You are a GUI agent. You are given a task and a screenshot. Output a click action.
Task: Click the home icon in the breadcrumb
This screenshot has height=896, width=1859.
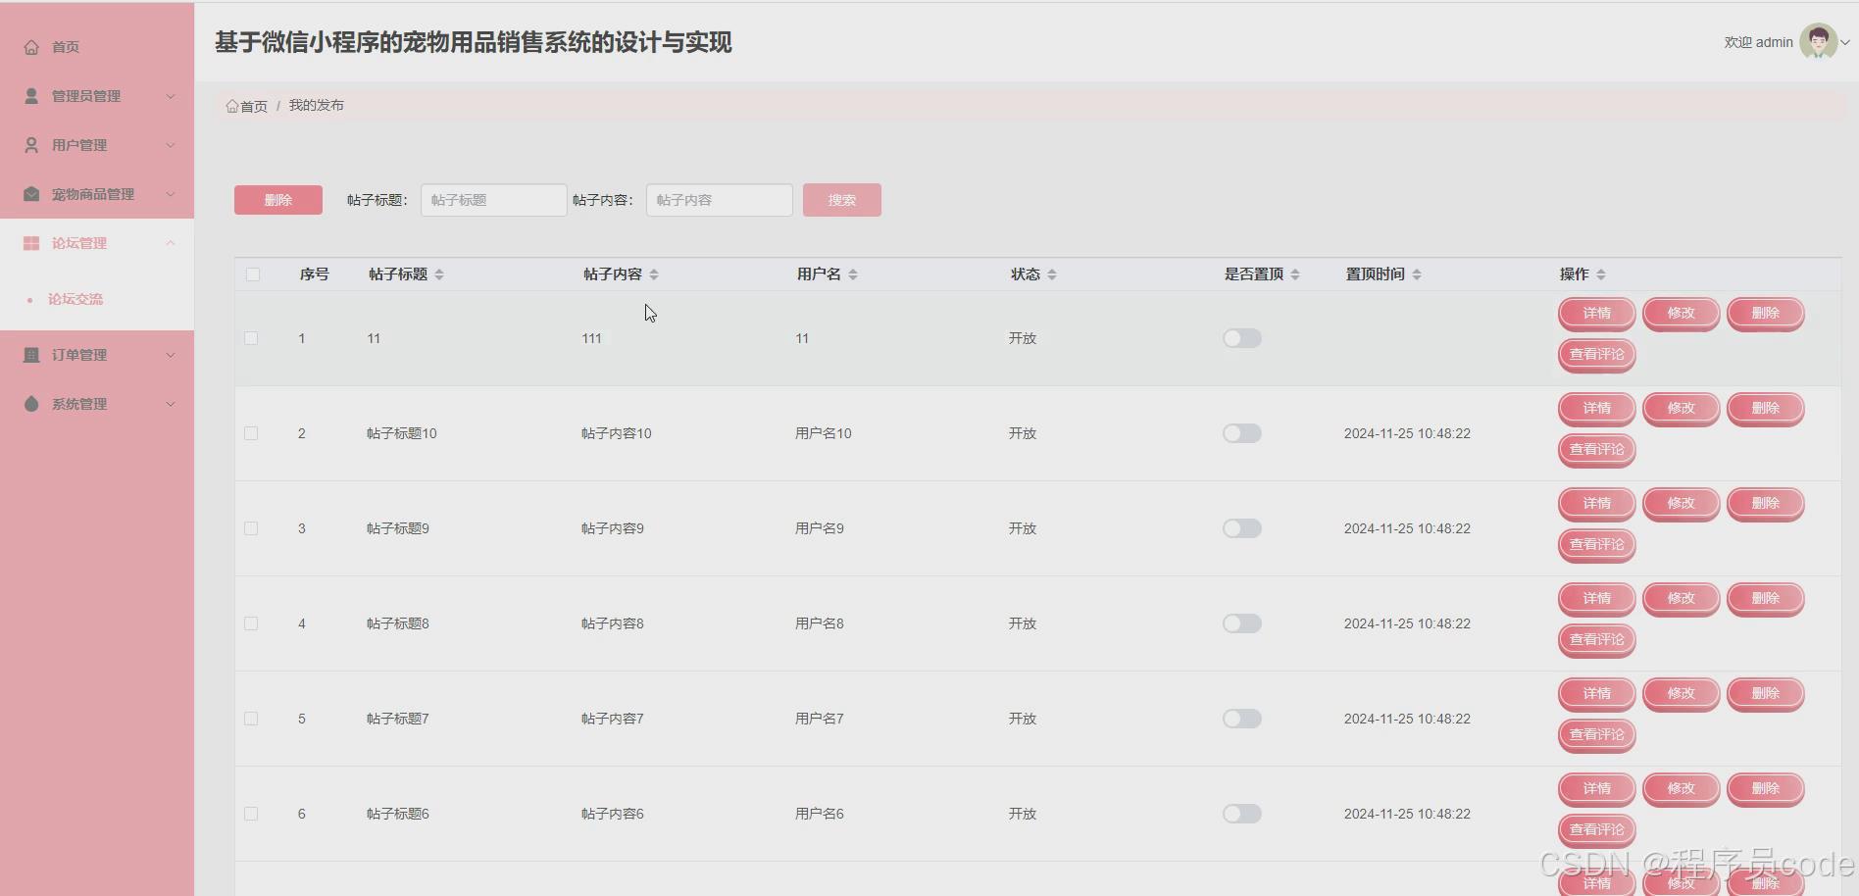(232, 105)
